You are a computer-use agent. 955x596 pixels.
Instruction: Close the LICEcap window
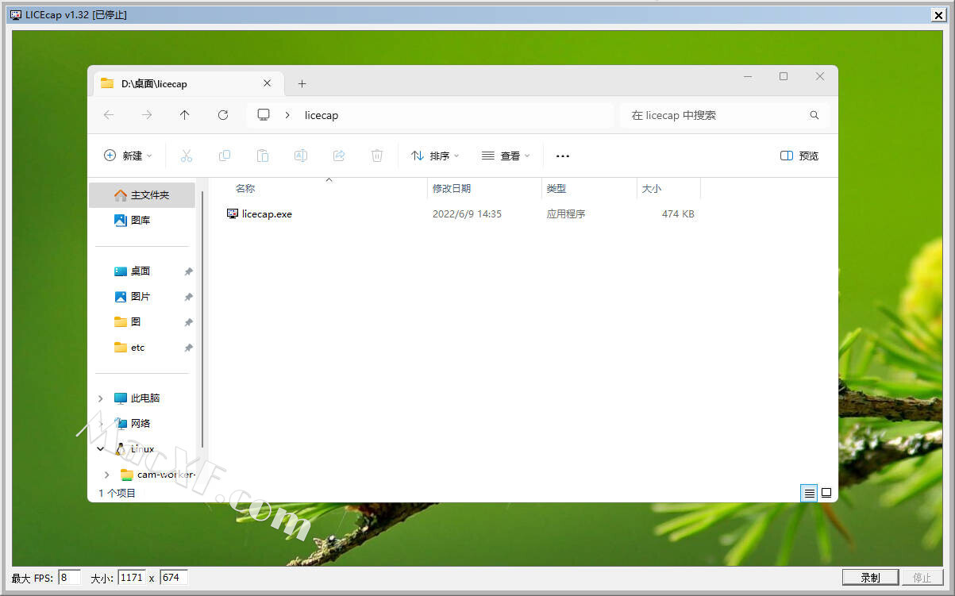pyautogui.click(x=938, y=15)
